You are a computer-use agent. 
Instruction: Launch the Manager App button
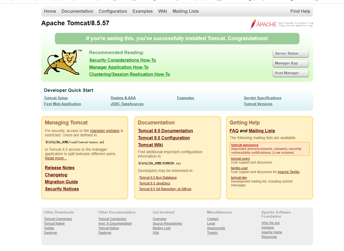click(291, 63)
